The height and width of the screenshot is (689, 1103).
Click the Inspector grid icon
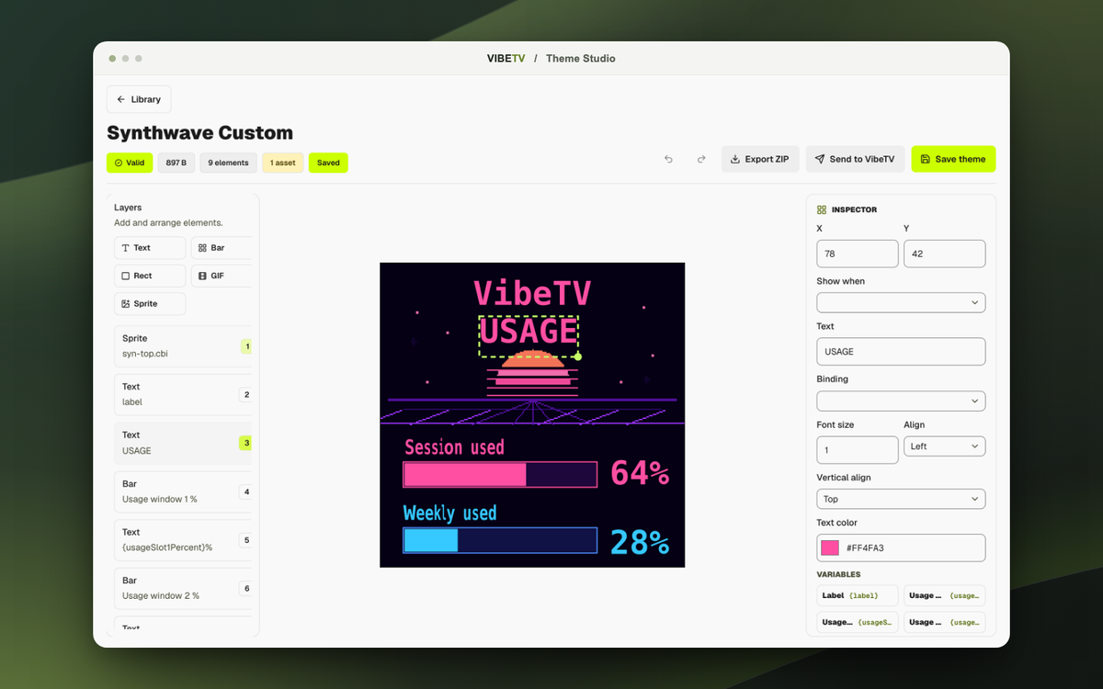pyautogui.click(x=822, y=209)
